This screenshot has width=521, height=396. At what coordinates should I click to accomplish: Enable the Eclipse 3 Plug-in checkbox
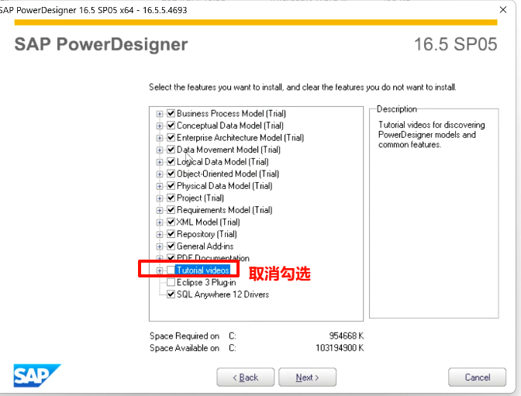pyautogui.click(x=171, y=282)
